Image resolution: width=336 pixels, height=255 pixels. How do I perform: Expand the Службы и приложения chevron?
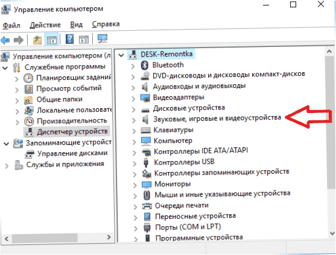[7, 166]
